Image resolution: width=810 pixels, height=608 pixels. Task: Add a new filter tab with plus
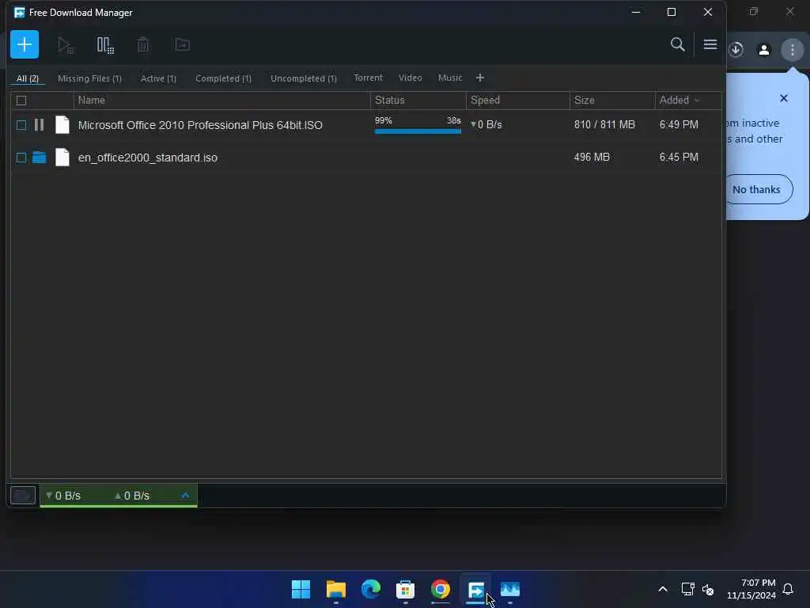point(480,78)
